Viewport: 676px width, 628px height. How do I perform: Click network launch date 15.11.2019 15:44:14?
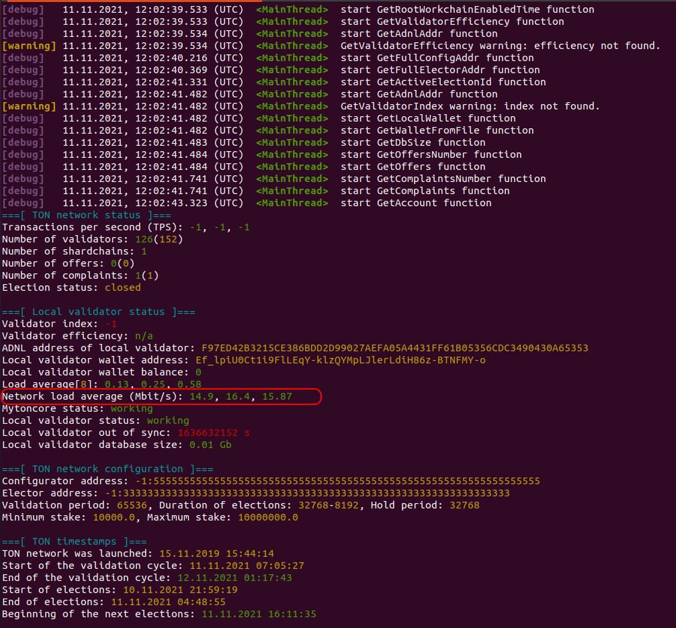pyautogui.click(x=216, y=553)
